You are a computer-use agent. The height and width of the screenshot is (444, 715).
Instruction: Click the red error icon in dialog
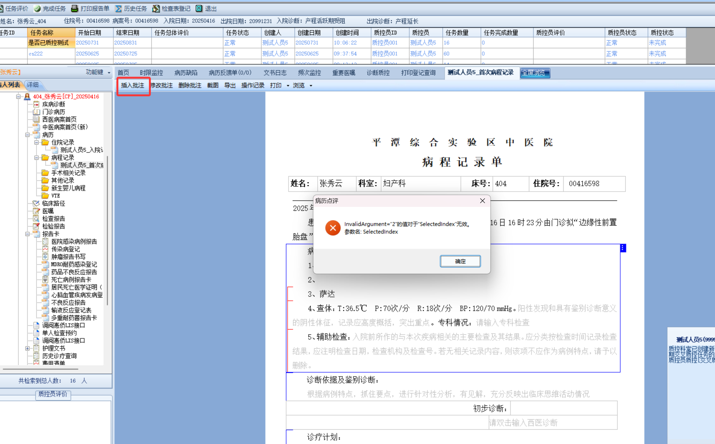[333, 228]
